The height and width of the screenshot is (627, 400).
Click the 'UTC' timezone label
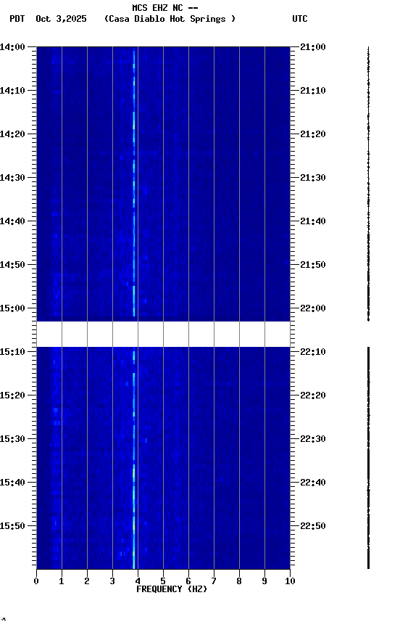pos(300,19)
